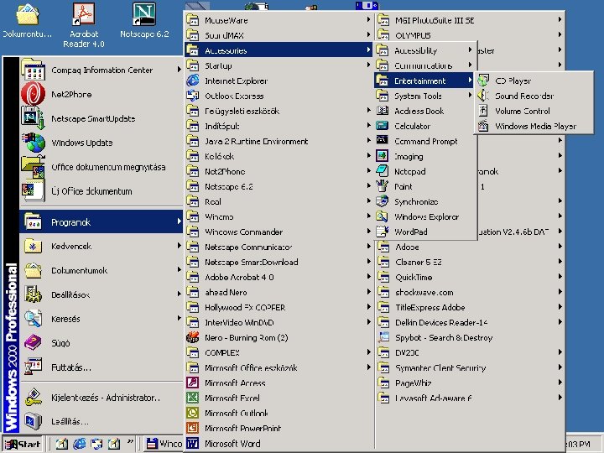Screen dimensions: 604x453
Task: Expand the QuickTime submenu arrow
Action: click(560, 277)
